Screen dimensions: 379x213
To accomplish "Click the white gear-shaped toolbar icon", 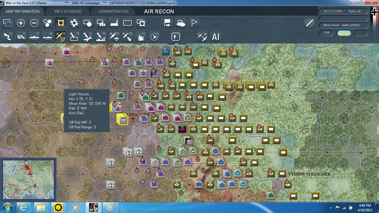I will (74, 23).
